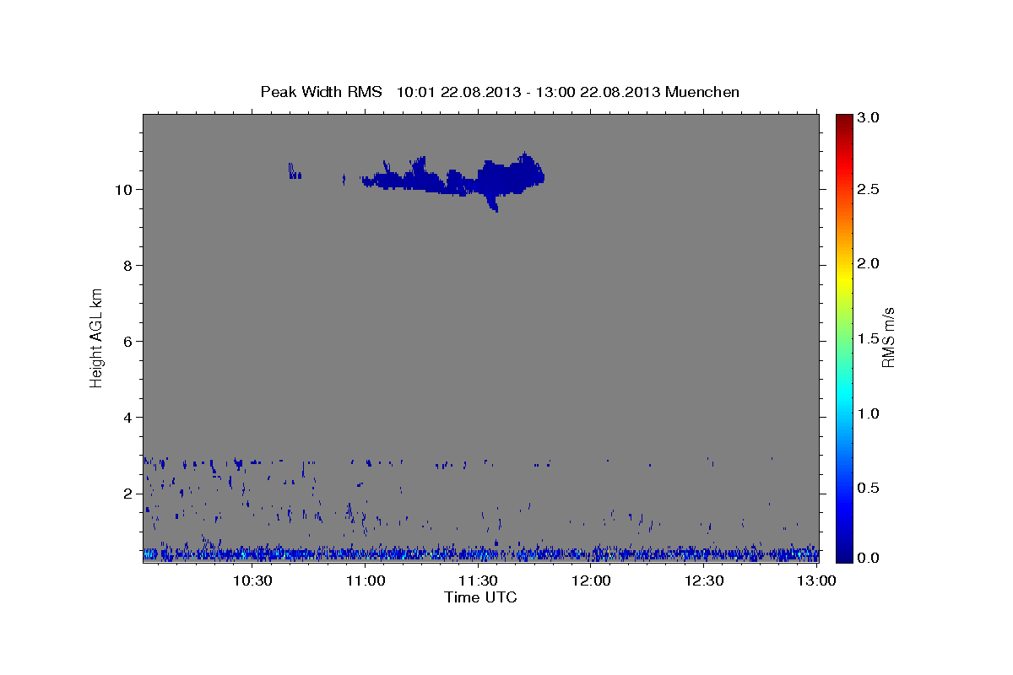Click the colorbar value 0.5
The width and height of the screenshot is (1013, 675).
coord(869,487)
